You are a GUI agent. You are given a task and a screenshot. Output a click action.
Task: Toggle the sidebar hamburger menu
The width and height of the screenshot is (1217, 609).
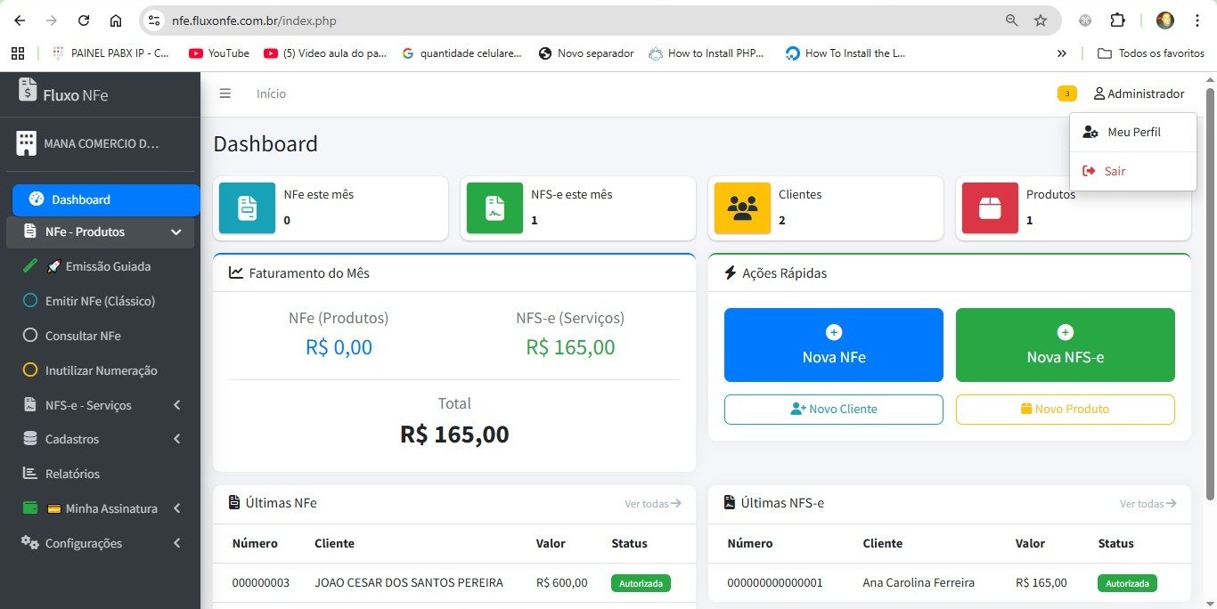coord(225,93)
